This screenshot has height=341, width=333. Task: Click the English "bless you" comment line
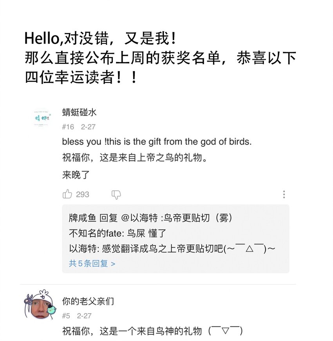[x=157, y=142]
